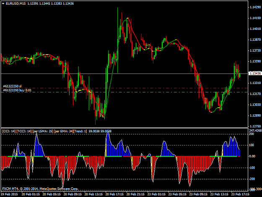262x197 pixels.
Task: Click the 1.13030 price scale label
Action: [x=255, y=105]
